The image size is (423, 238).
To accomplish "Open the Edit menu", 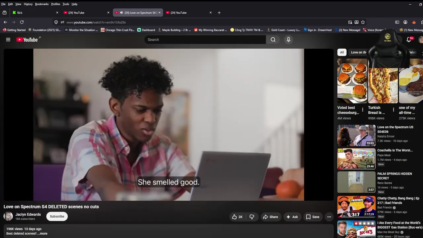I will click(x=11, y=4).
